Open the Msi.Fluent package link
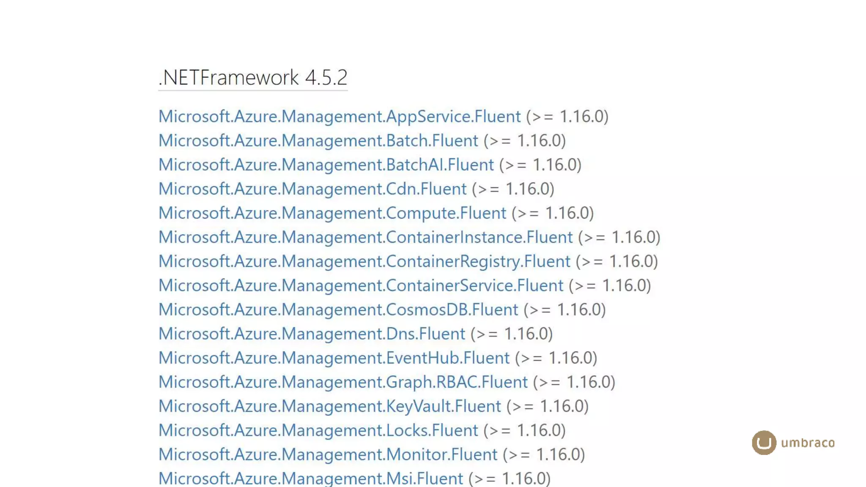The width and height of the screenshot is (866, 487). (x=311, y=478)
